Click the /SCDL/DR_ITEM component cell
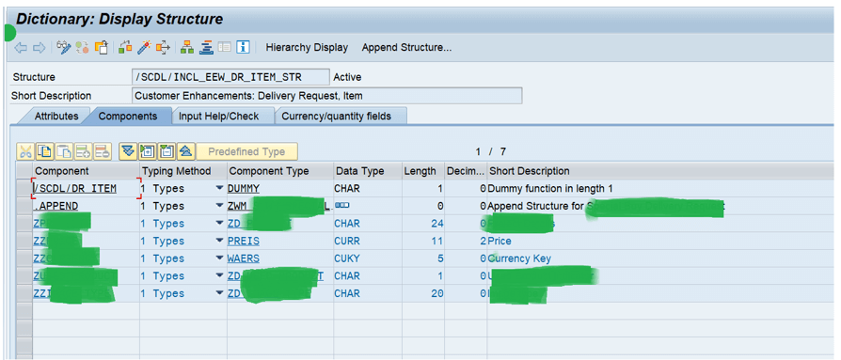This screenshot has height=360, width=841. pos(87,189)
